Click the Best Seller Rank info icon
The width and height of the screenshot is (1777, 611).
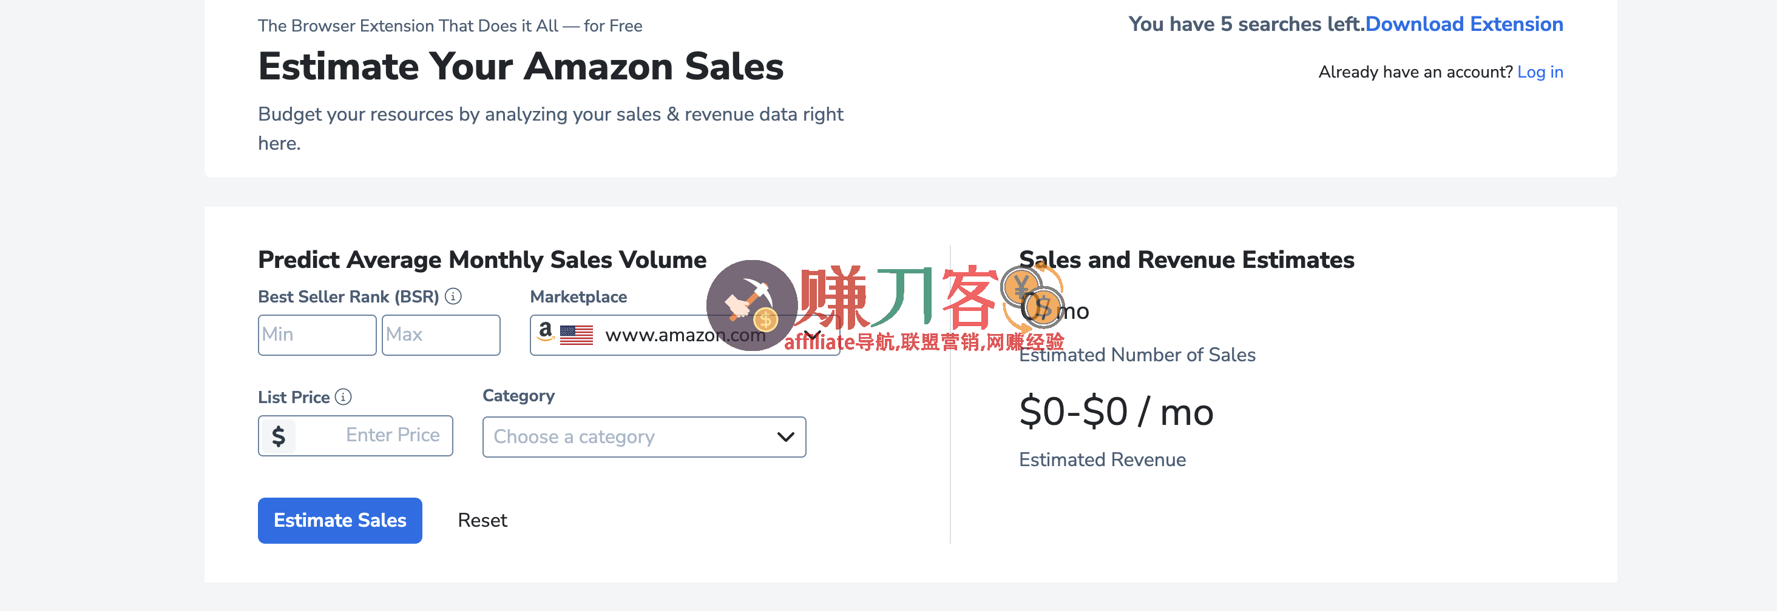tap(453, 296)
